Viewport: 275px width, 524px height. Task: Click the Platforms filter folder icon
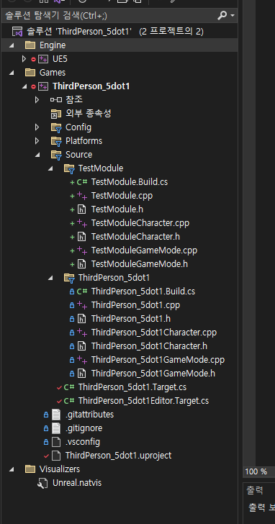[x=56, y=141]
